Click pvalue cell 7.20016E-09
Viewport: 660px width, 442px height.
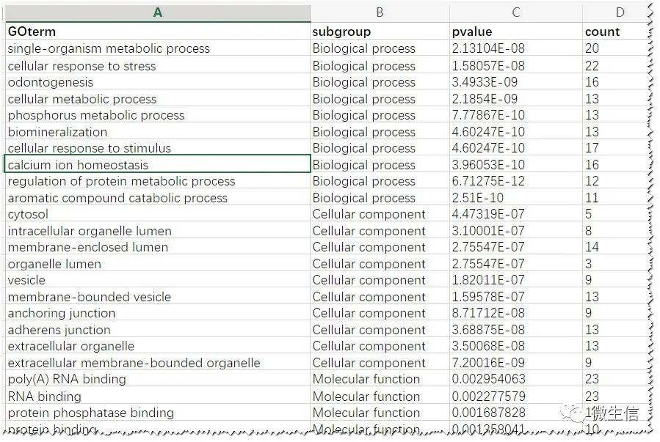(x=515, y=363)
